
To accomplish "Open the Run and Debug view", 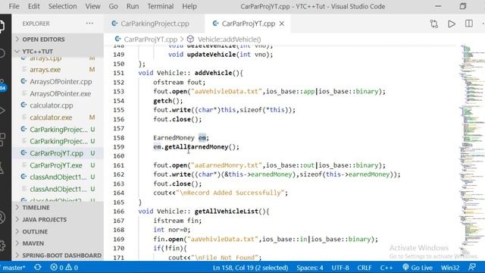I will point(2,111).
